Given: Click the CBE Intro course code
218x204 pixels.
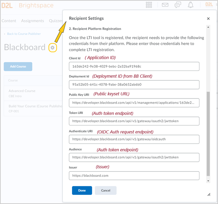Looking at the screenshot, I should [15, 96].
